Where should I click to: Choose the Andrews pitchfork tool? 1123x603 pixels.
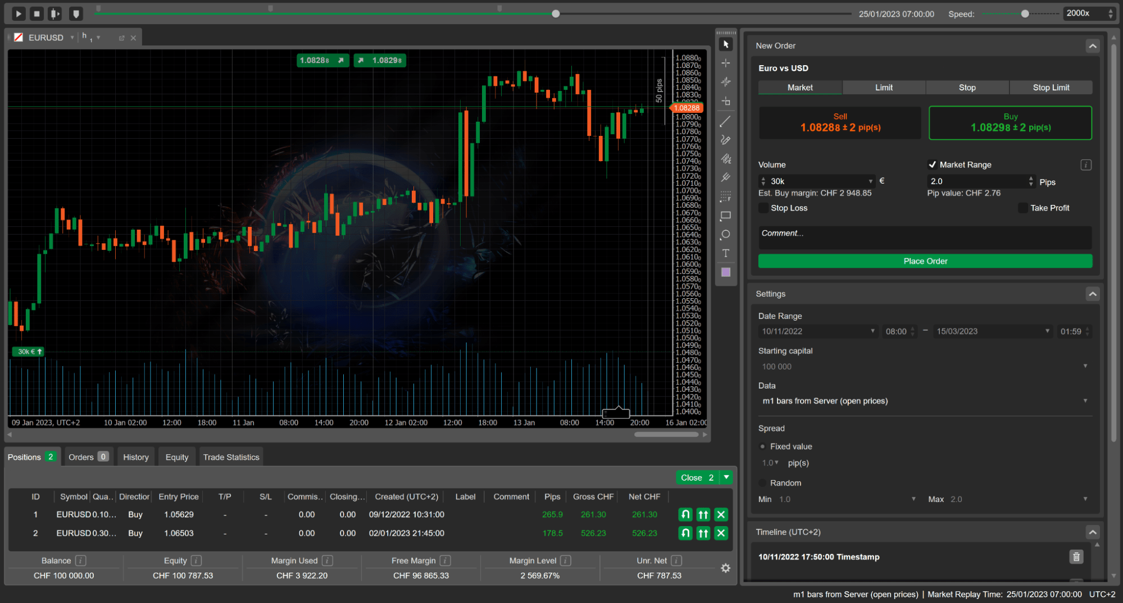point(726,177)
